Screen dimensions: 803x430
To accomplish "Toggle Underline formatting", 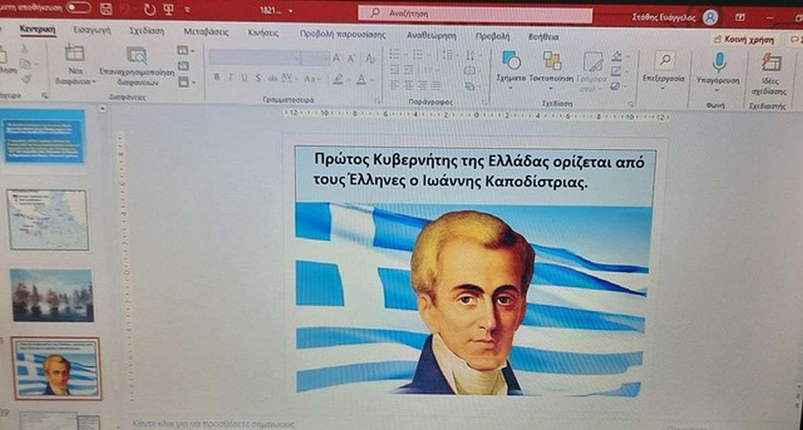I will click(244, 78).
